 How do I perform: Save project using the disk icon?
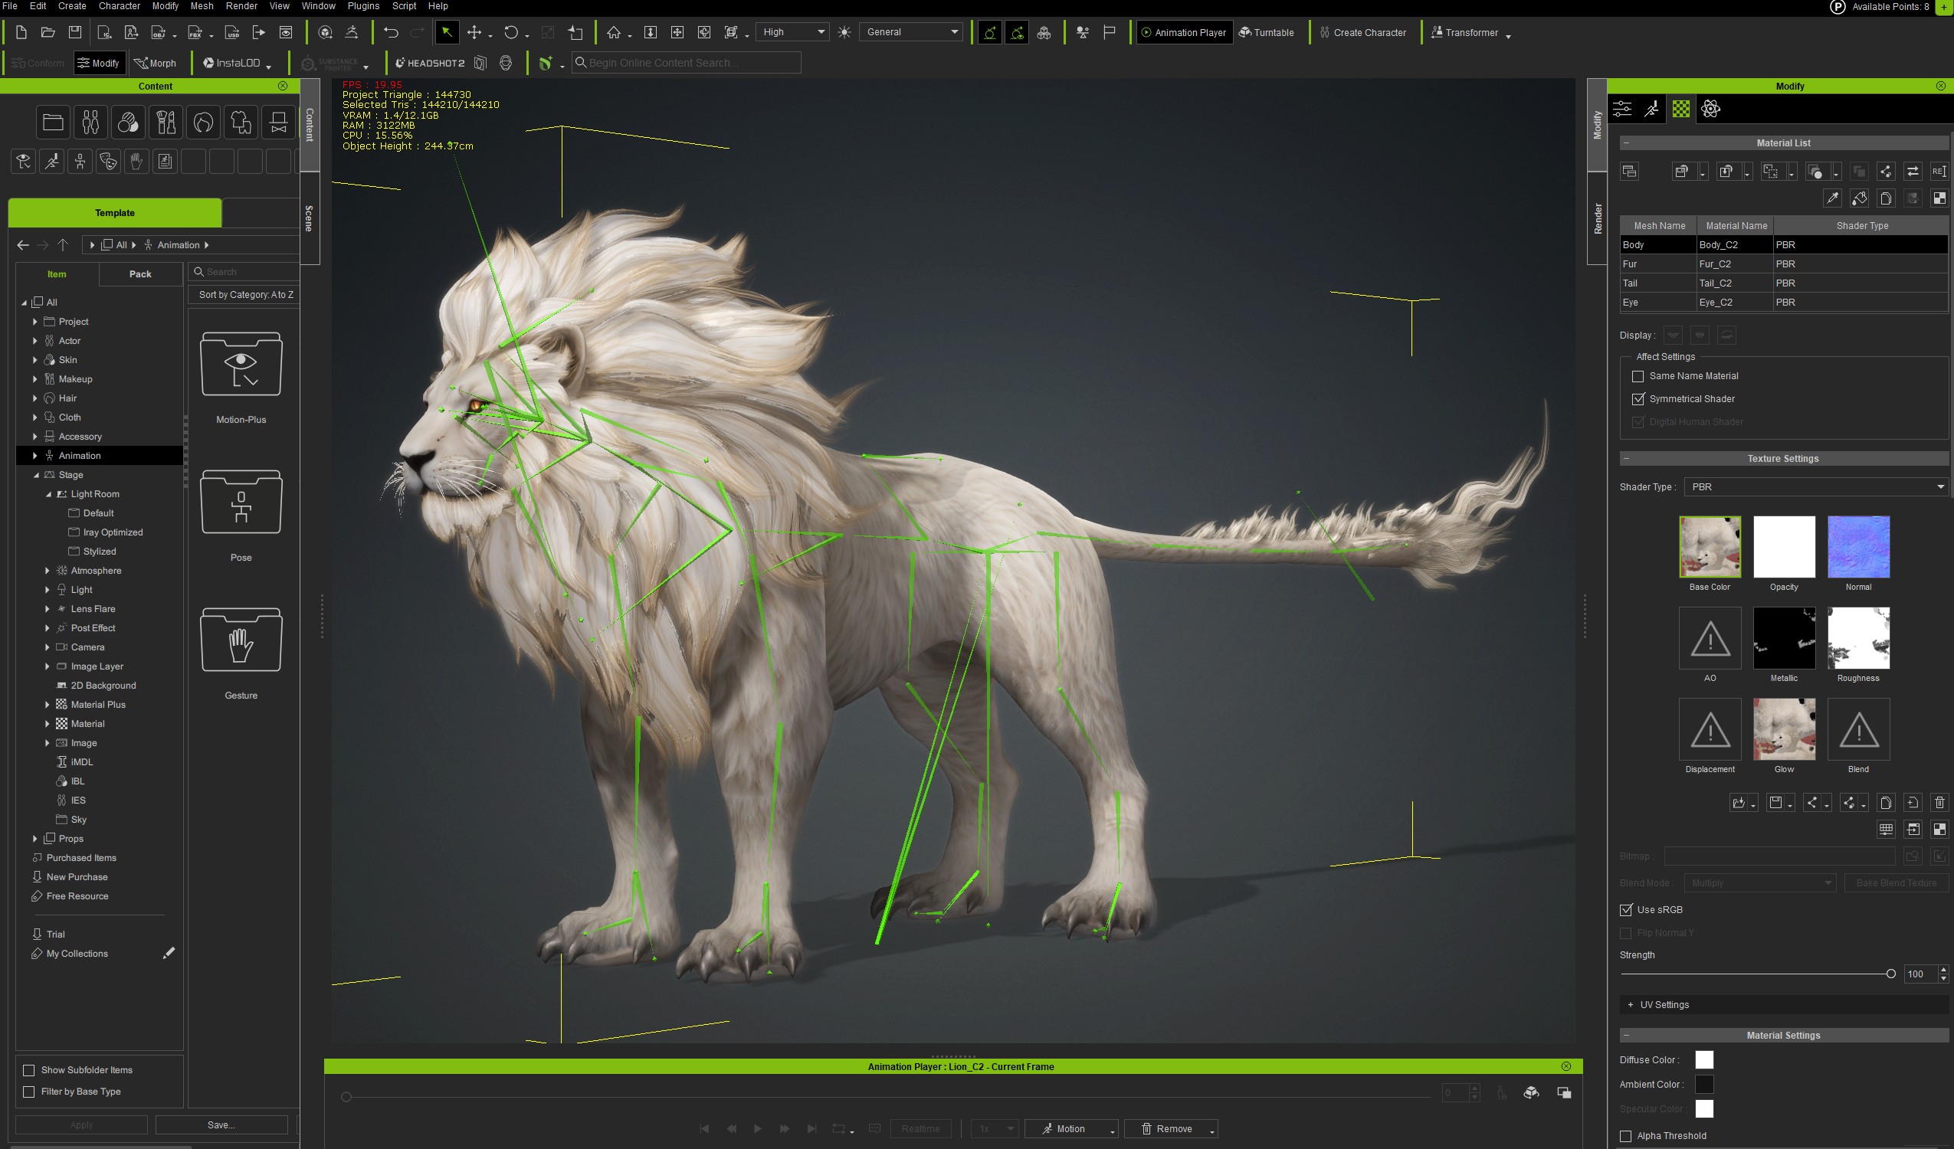74,33
